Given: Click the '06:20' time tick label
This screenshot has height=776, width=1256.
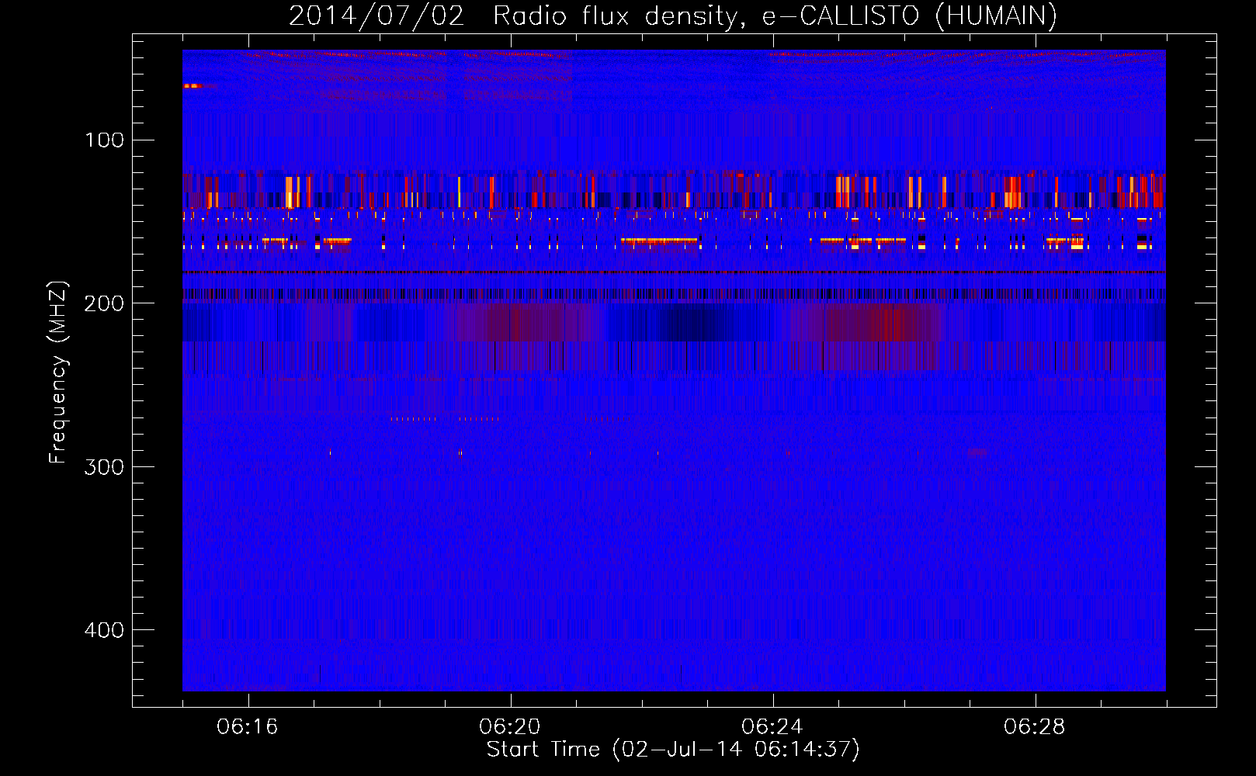Looking at the screenshot, I should pos(510,726).
